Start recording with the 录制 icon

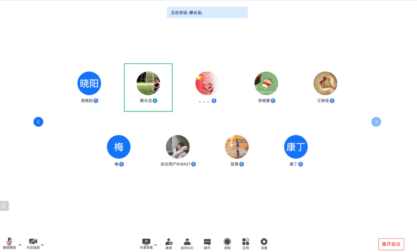227,242
